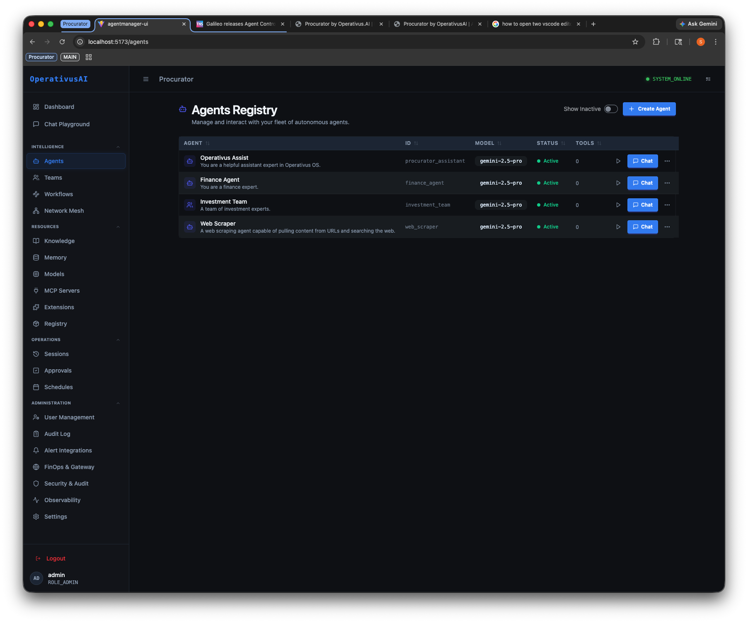The height and width of the screenshot is (623, 748).
Task: Click the Finance Agent robot avatar icon
Action: pyautogui.click(x=190, y=183)
